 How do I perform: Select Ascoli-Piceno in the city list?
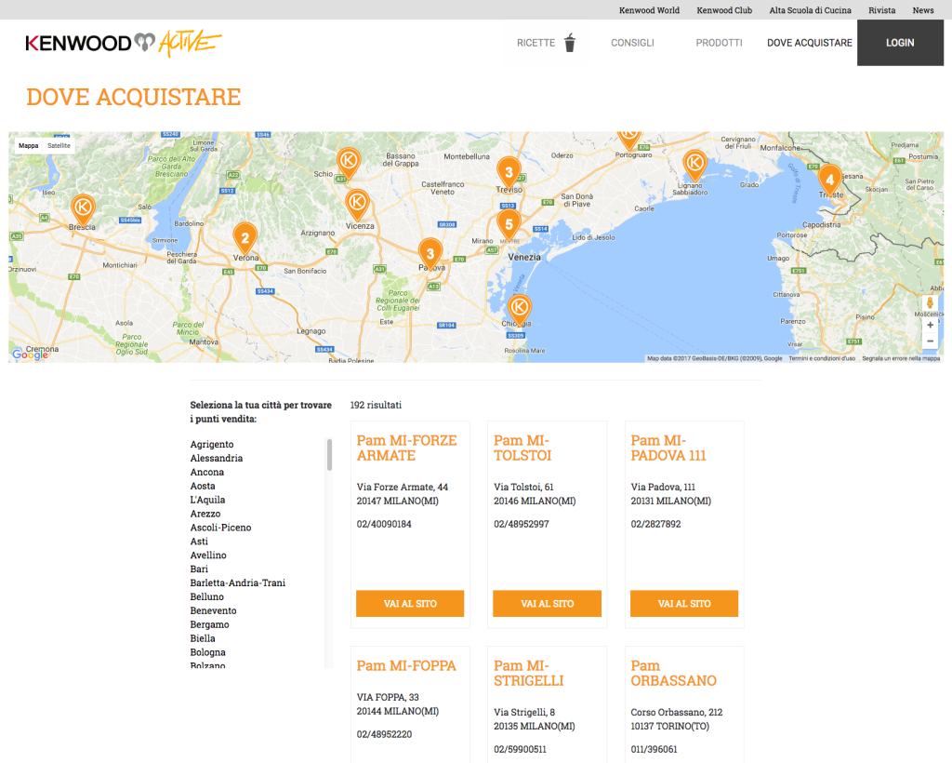pyautogui.click(x=220, y=528)
